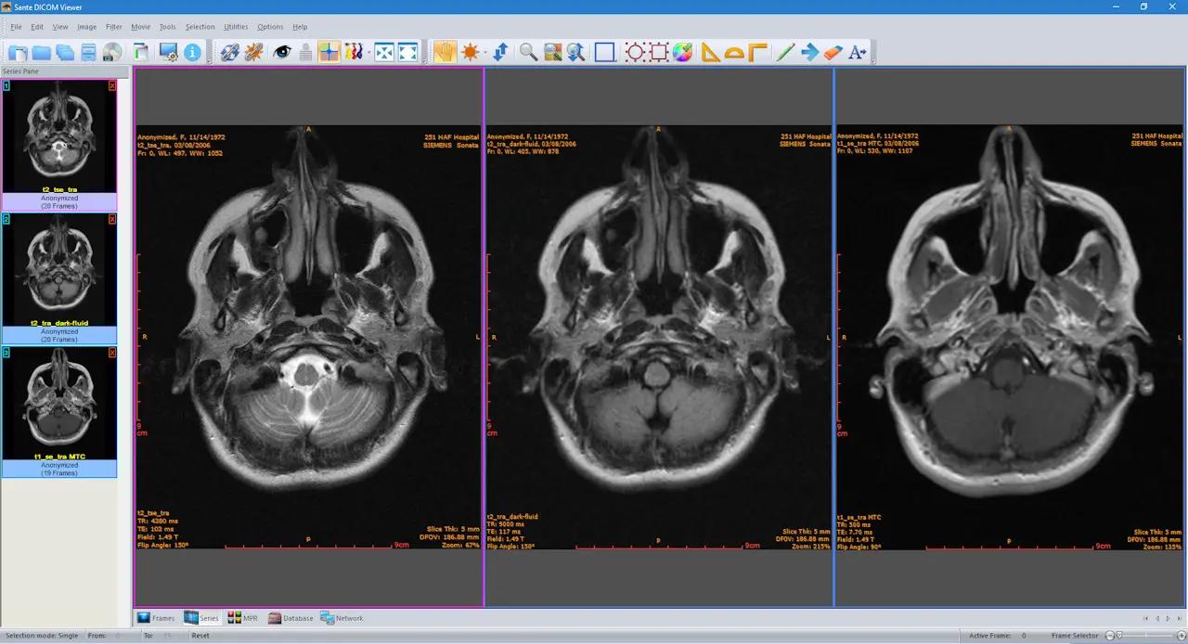Select the hand pan tool
The width and height of the screenshot is (1188, 644).
(444, 52)
